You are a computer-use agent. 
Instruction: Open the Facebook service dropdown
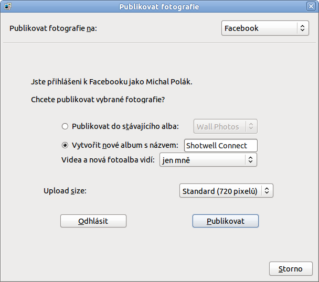(265, 28)
